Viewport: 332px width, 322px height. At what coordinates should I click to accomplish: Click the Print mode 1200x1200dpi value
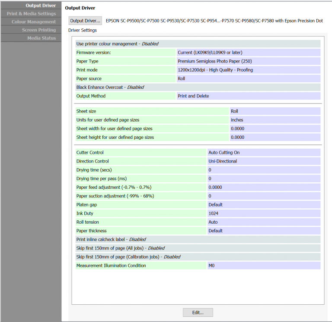click(249, 70)
